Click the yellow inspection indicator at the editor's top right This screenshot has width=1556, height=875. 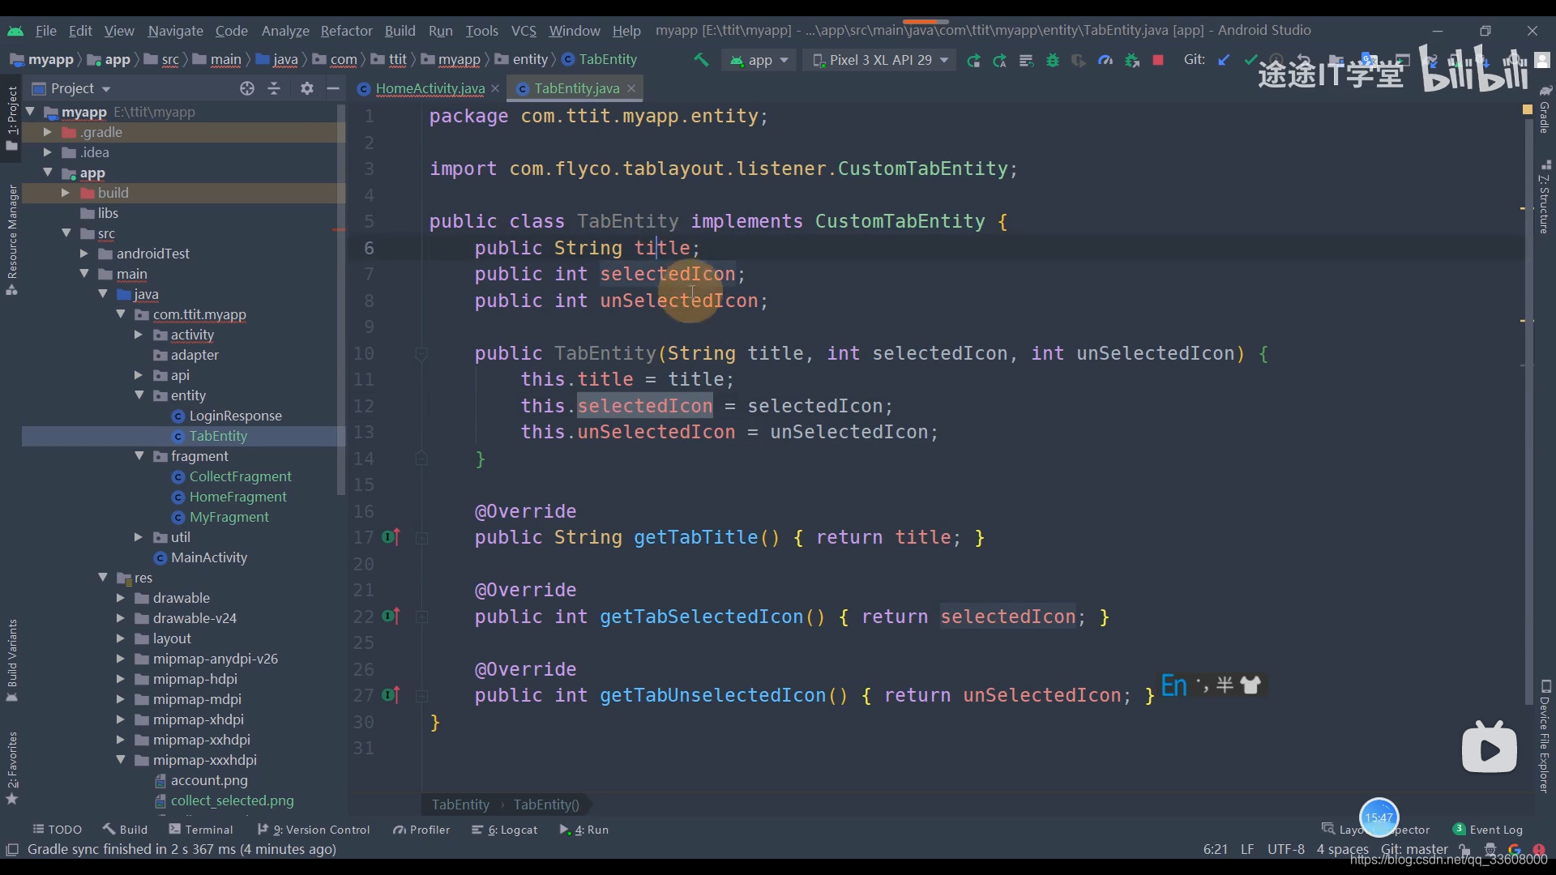(1528, 109)
